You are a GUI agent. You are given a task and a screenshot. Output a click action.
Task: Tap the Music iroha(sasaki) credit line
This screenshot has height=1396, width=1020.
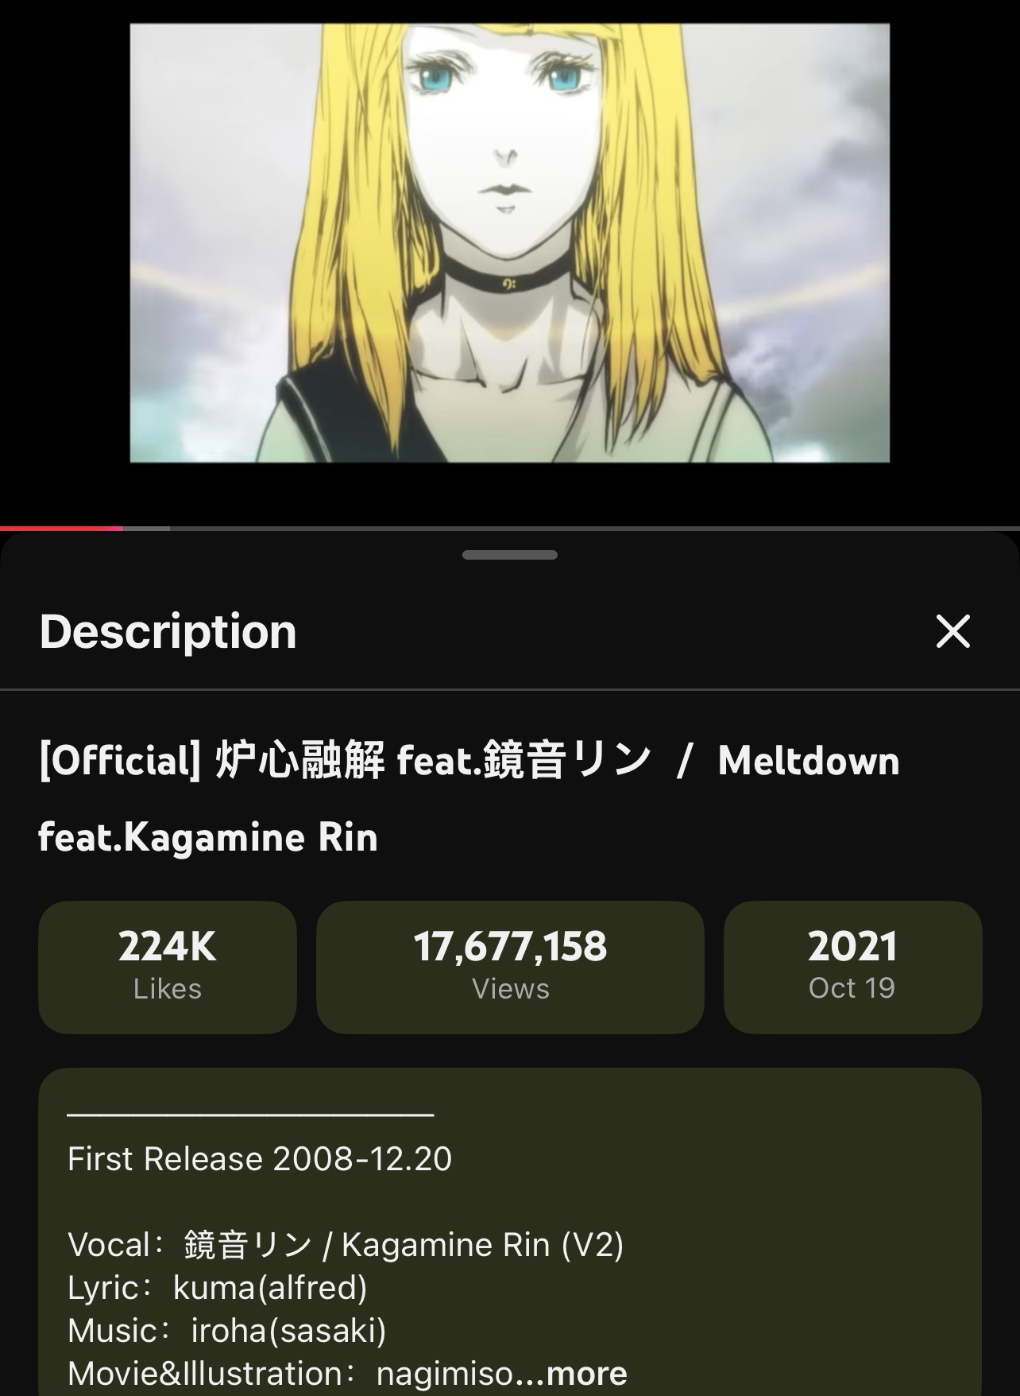(x=227, y=1330)
